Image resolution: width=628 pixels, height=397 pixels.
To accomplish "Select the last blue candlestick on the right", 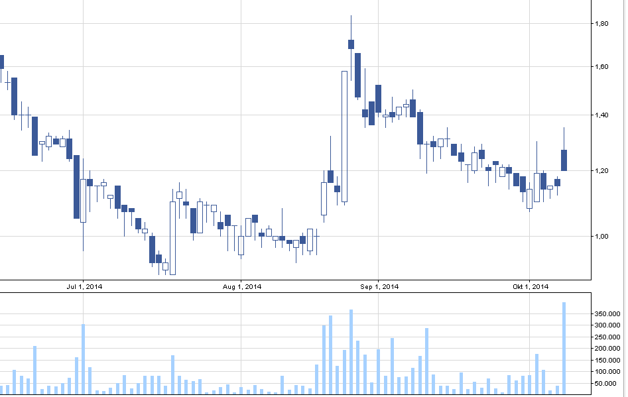I will coord(564,160).
